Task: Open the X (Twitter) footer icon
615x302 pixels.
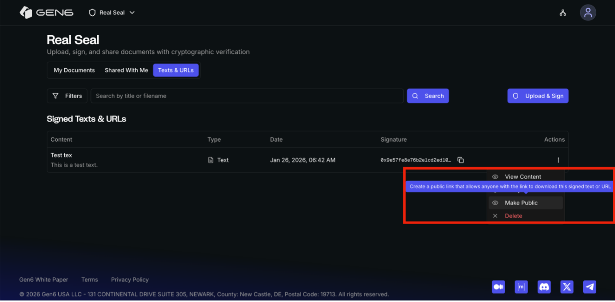Action: (567, 287)
